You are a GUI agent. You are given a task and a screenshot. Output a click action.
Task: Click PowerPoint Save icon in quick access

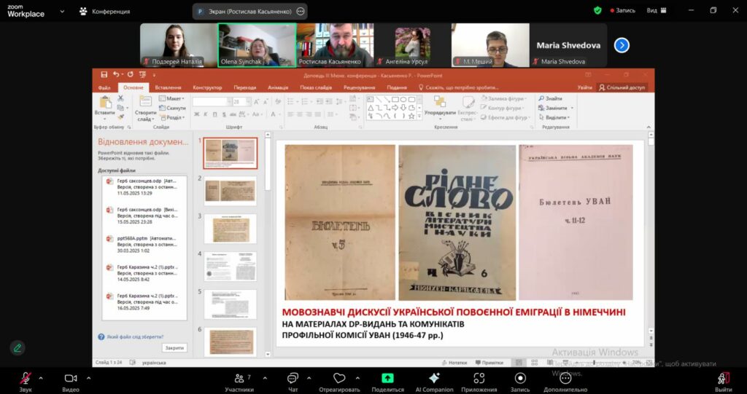104,75
